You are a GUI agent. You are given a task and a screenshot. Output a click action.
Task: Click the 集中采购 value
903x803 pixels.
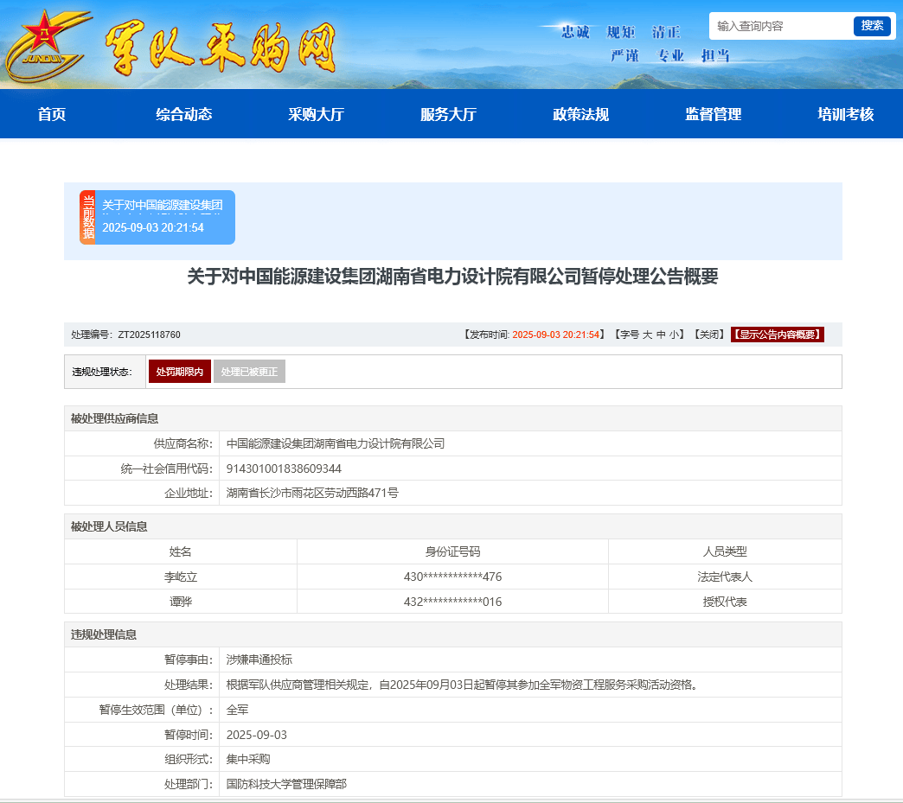248,759
